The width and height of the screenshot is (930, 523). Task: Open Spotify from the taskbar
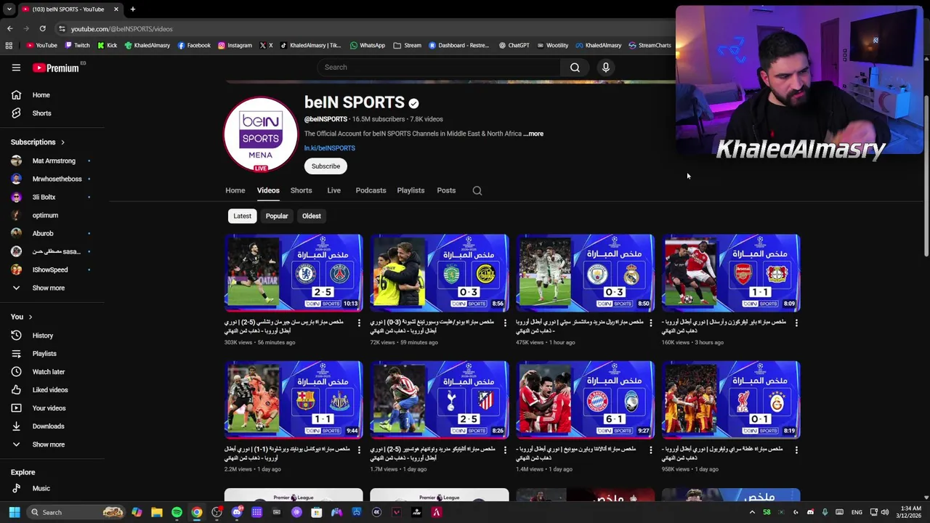(177, 512)
